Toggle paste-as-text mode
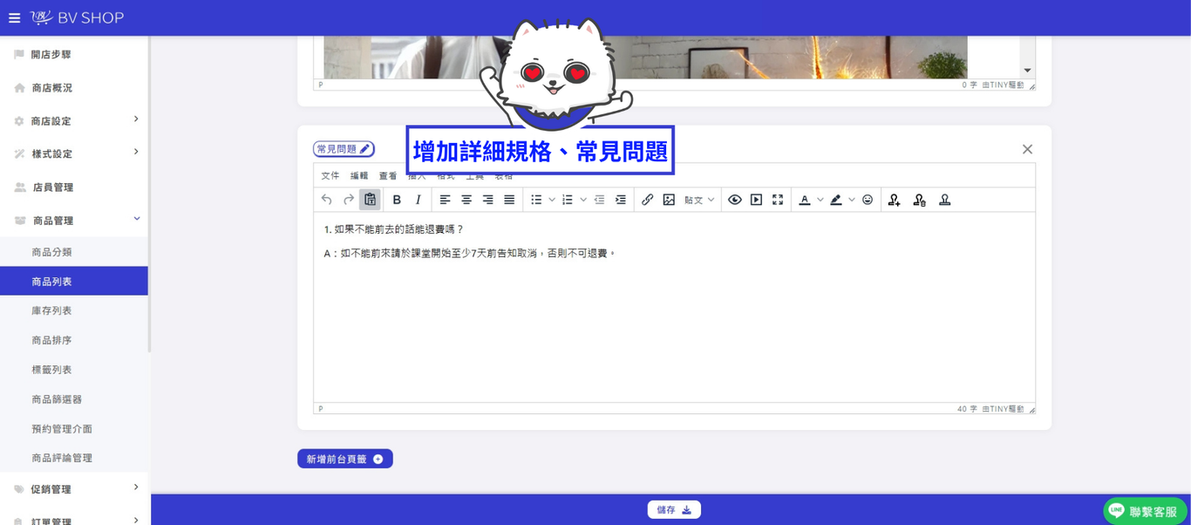 coord(370,200)
